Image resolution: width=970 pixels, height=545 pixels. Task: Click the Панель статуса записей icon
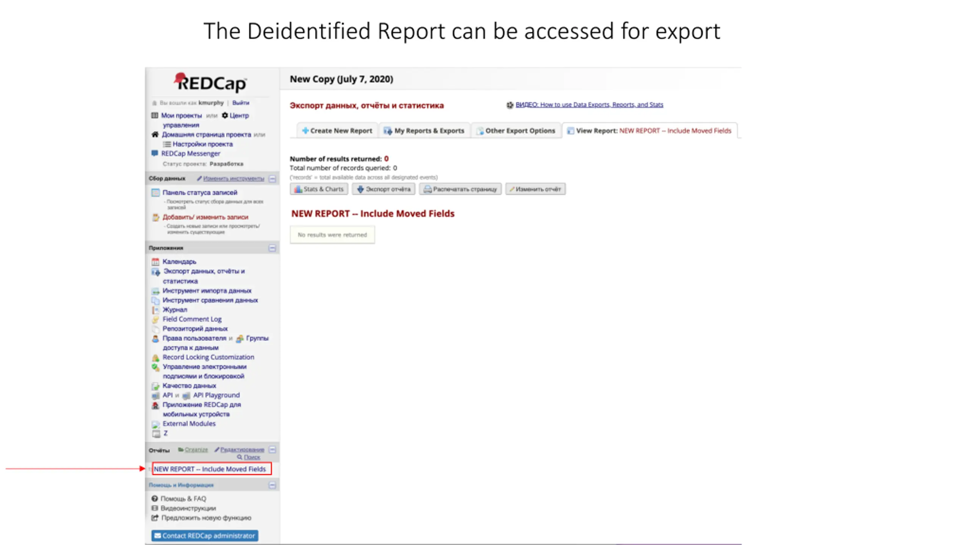click(x=155, y=193)
